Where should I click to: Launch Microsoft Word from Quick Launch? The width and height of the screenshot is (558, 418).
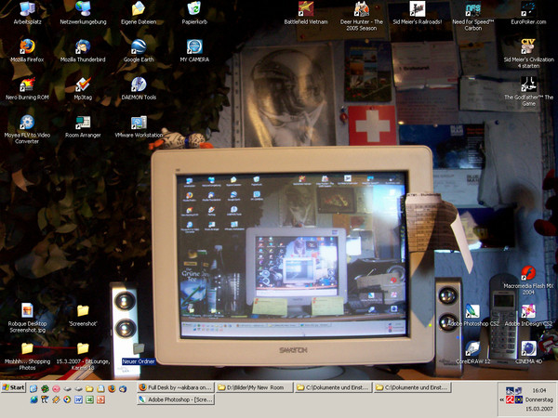(x=78, y=399)
